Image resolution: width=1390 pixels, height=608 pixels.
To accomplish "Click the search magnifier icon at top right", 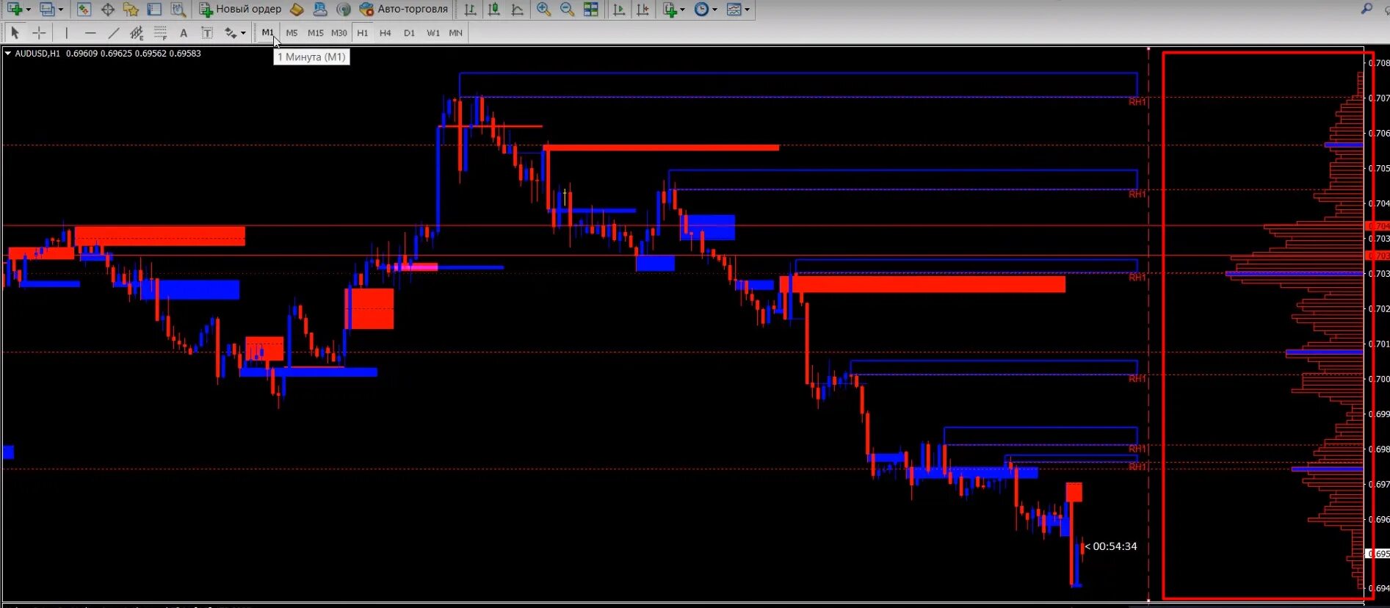I will [x=1367, y=9].
